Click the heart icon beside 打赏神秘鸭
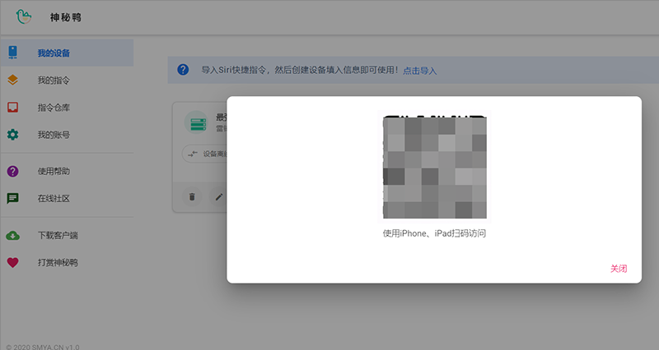The width and height of the screenshot is (659, 350). [12, 263]
